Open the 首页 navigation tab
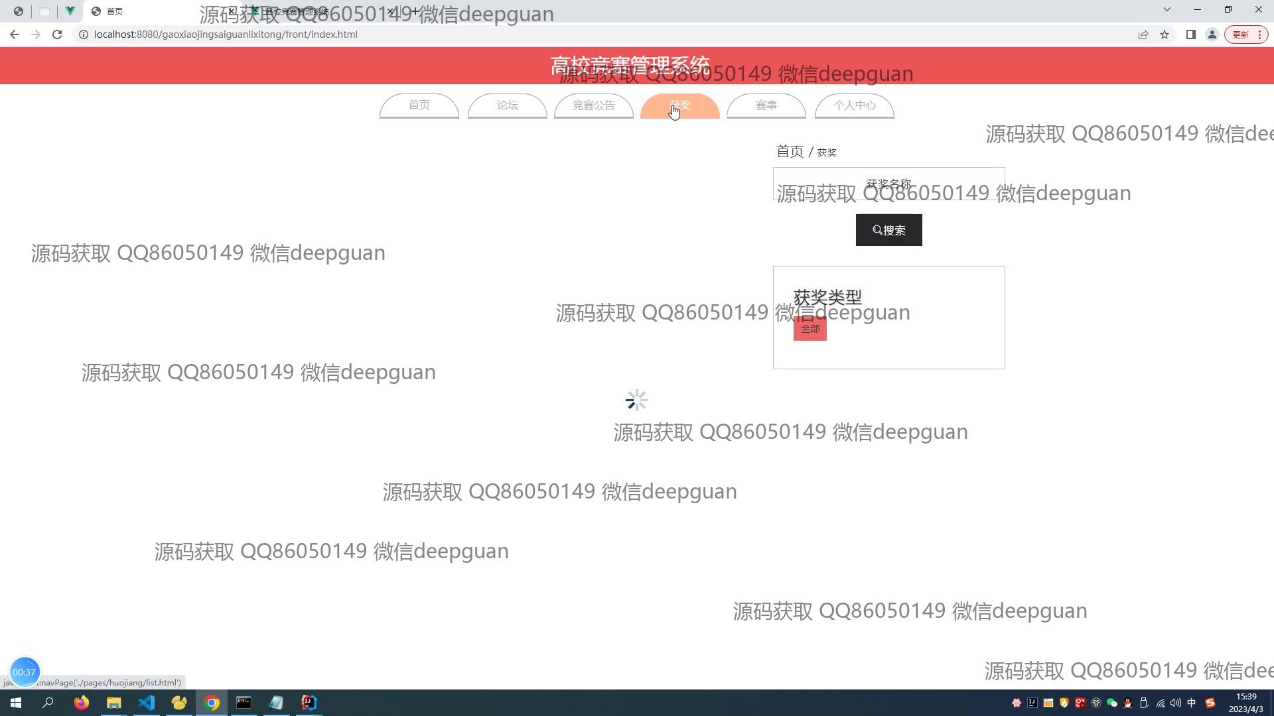 point(419,105)
